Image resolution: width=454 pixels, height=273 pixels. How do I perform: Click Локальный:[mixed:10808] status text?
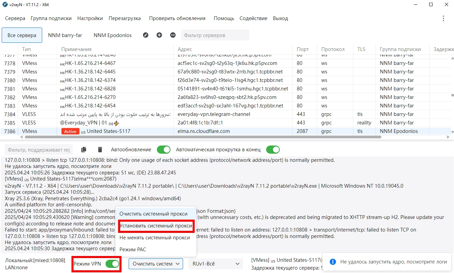tap(35, 260)
